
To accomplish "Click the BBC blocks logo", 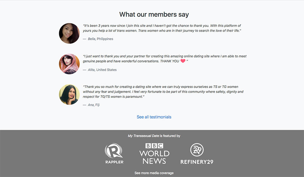I will (154, 146).
